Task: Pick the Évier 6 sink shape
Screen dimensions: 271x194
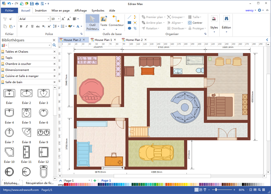Action: 43,113
